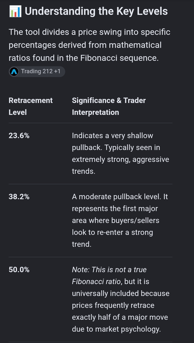Click the buyers/sellers text in 38.2% row
Viewport: 194px width, 343px height.
(135, 221)
